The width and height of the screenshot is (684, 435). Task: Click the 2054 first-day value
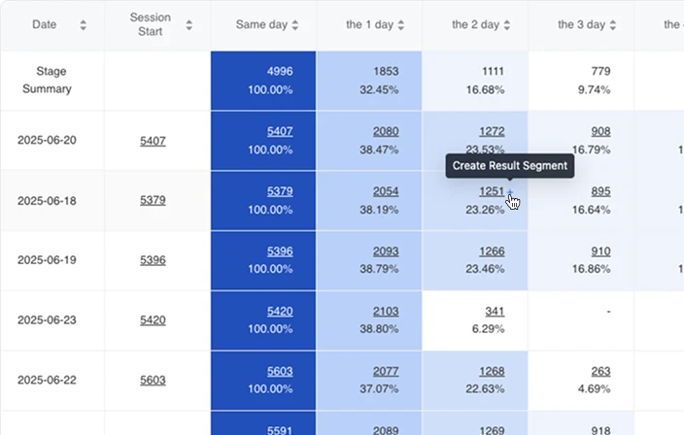pos(386,191)
